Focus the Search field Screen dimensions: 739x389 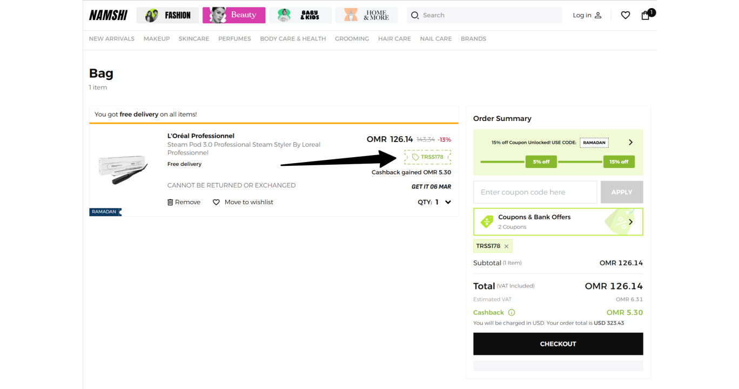[484, 15]
